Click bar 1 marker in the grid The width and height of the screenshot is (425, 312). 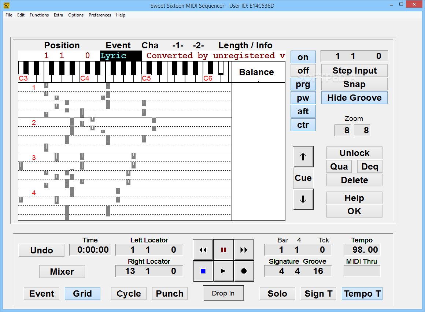click(34, 87)
